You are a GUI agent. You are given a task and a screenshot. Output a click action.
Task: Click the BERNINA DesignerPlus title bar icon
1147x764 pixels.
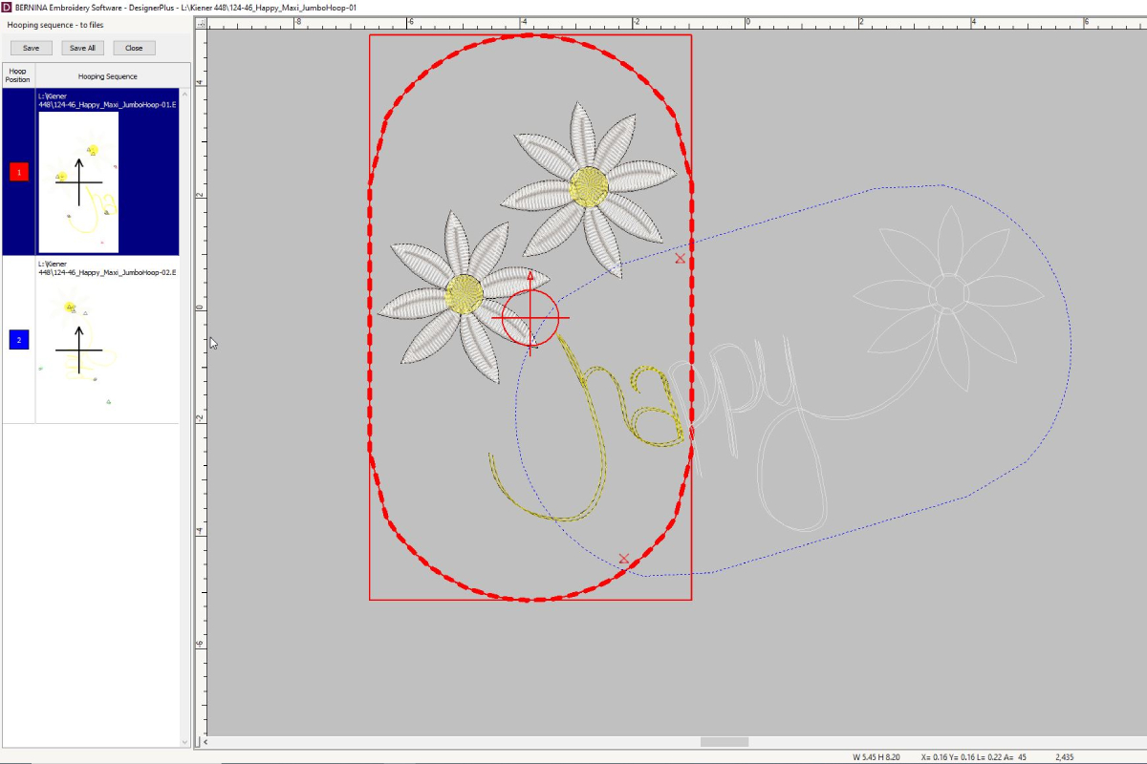tap(8, 6)
